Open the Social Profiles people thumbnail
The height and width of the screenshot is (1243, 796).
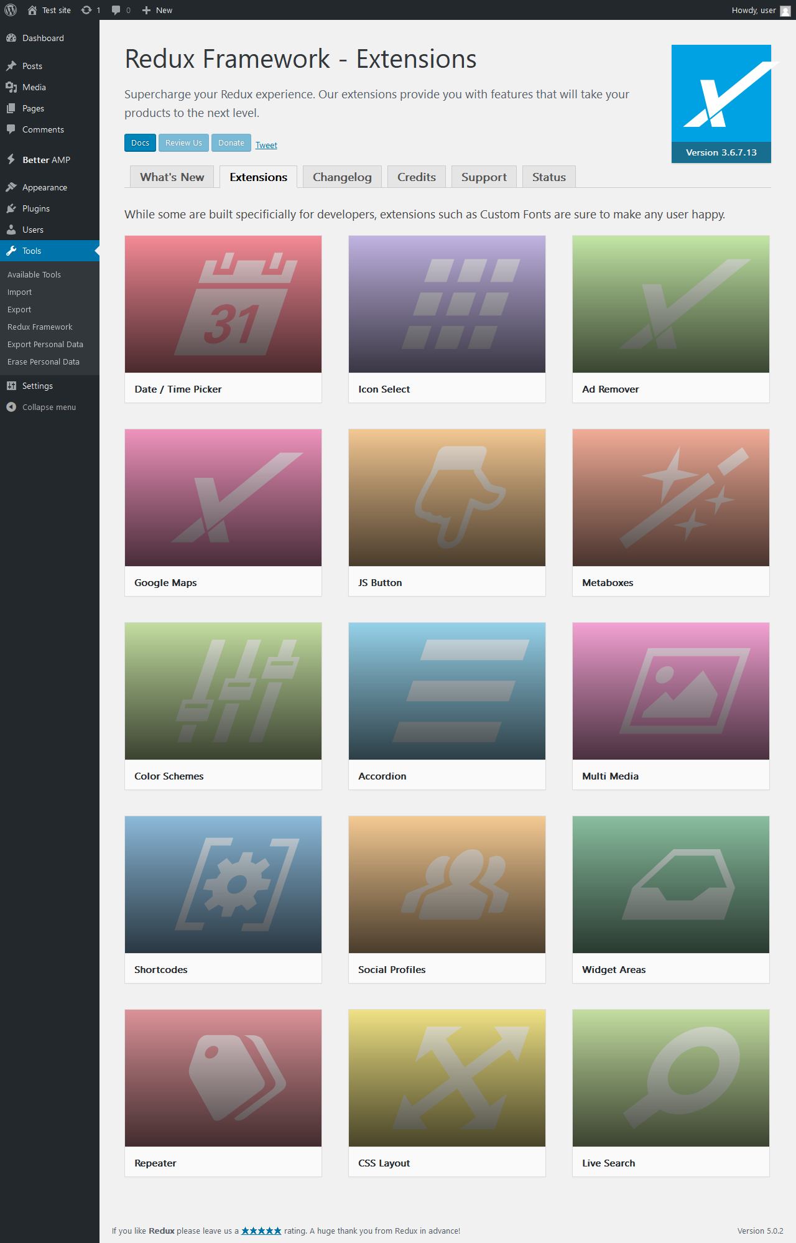pos(447,885)
